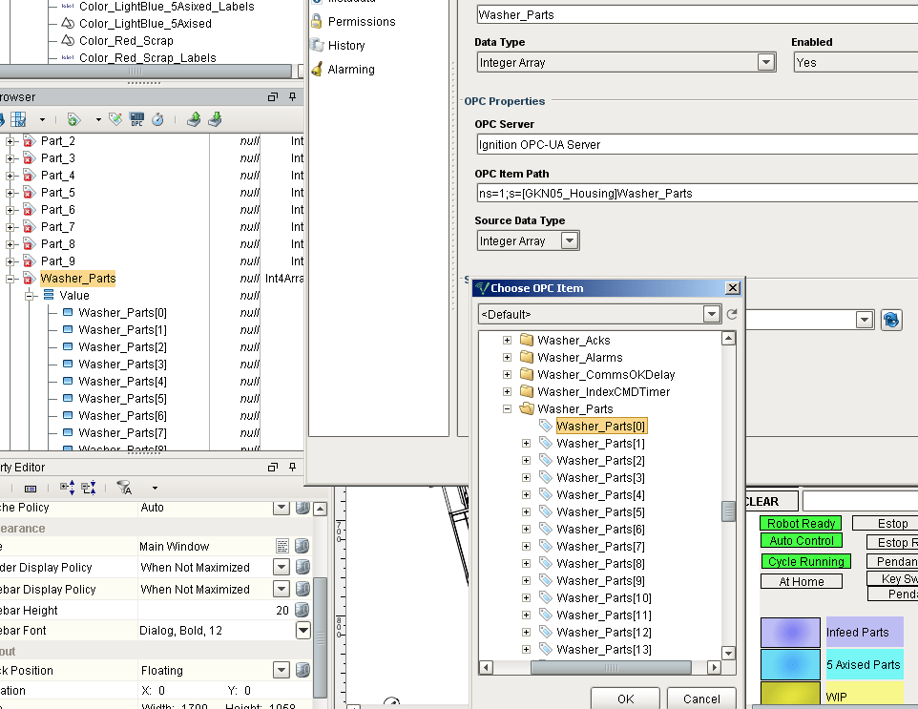Expand all nodes icon in Property Editor toolbar

pos(68,487)
